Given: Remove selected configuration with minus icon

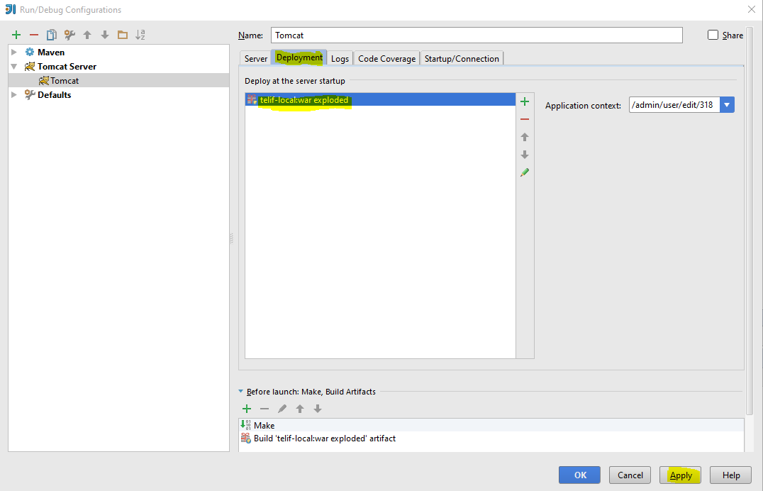Looking at the screenshot, I should [x=34, y=35].
